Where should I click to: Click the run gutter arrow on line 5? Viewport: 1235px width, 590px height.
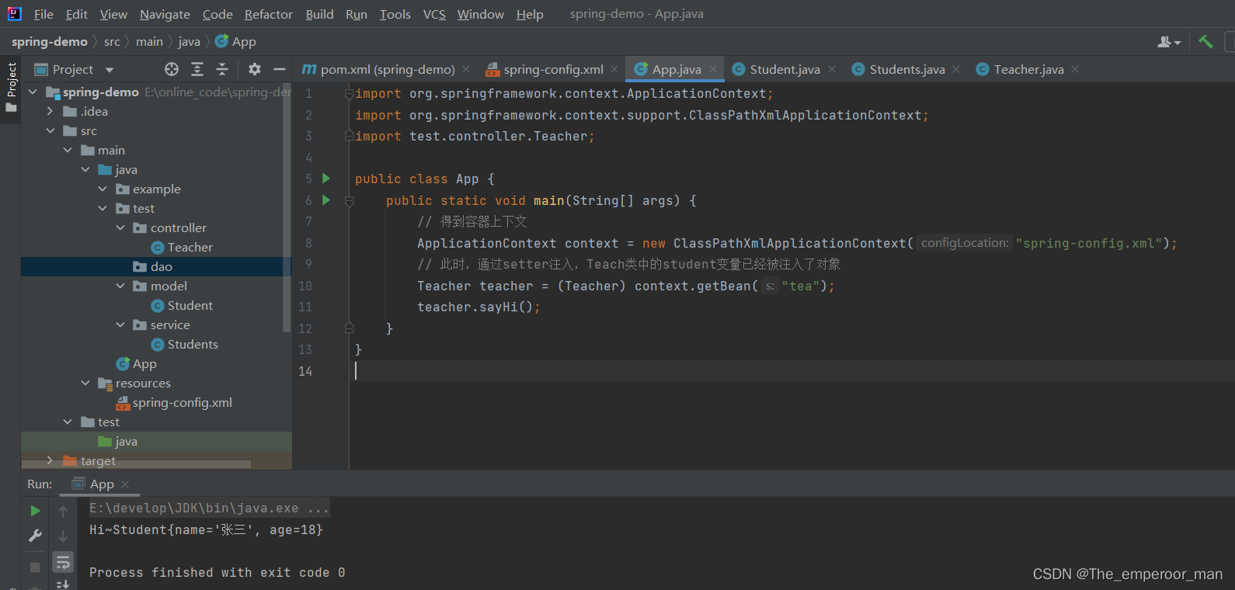326,179
